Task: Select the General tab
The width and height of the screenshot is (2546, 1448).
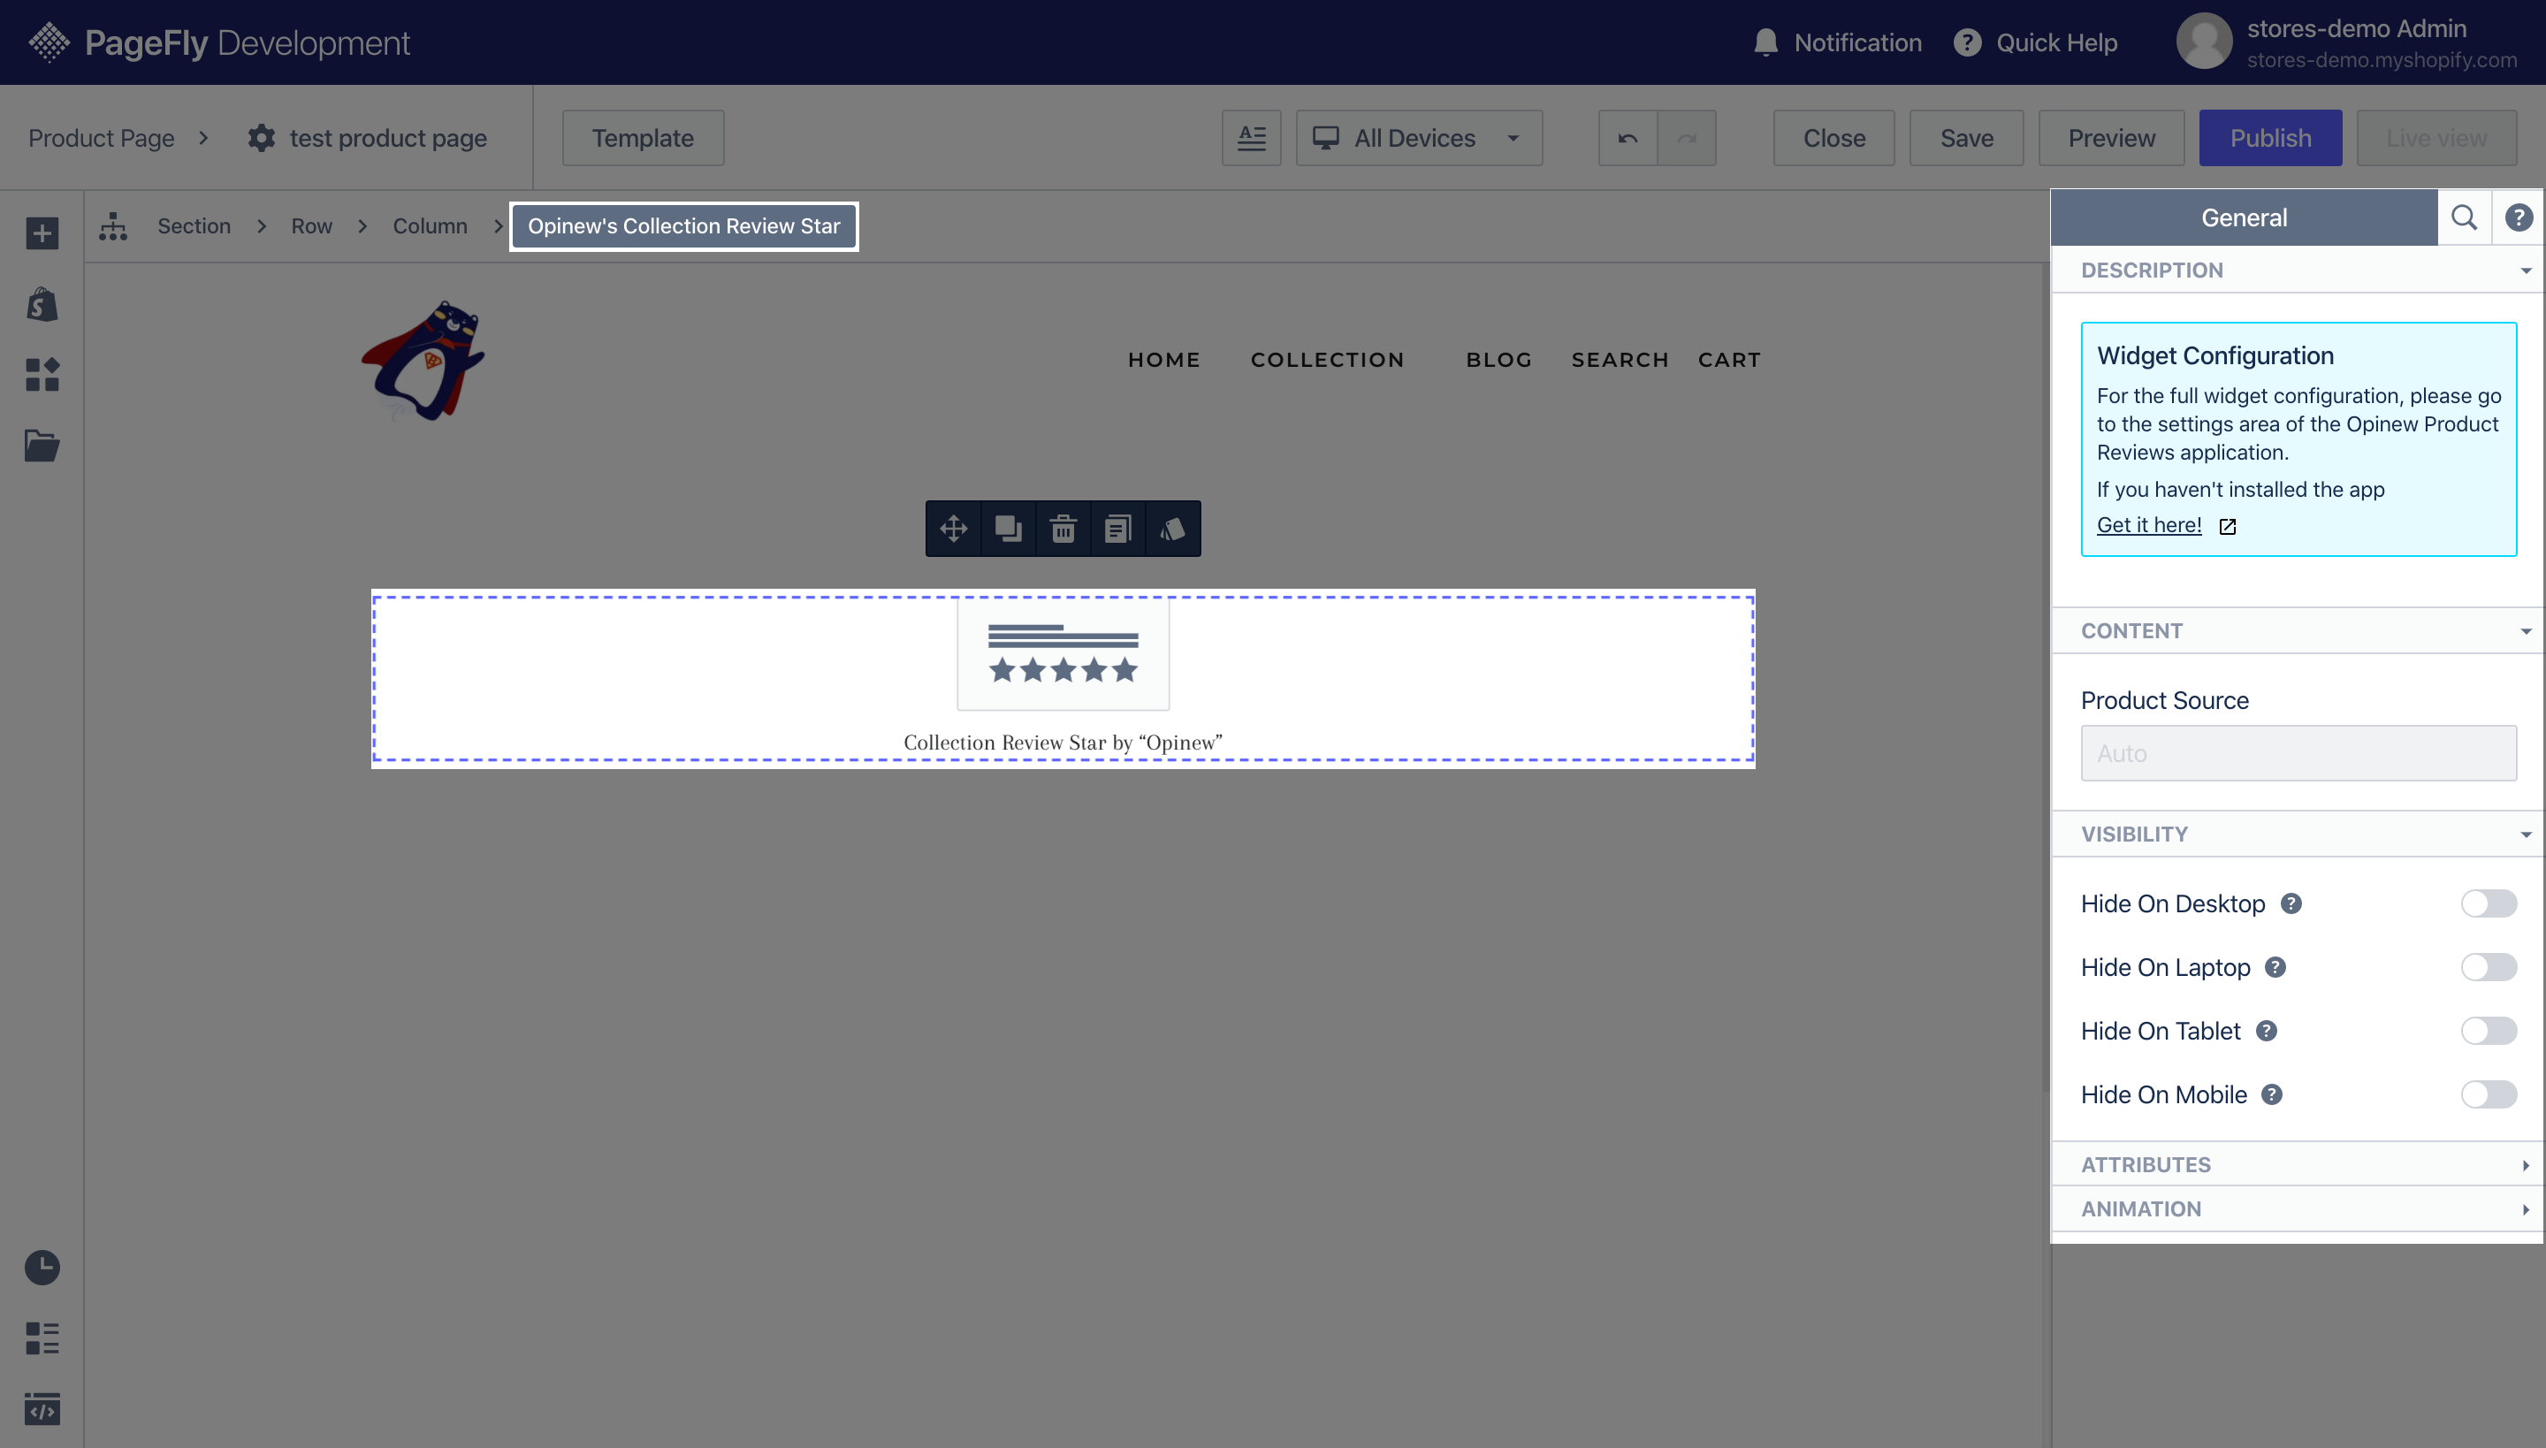Action: pyautogui.click(x=2244, y=217)
